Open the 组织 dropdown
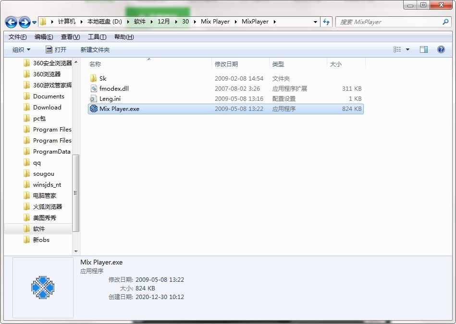 coord(21,50)
